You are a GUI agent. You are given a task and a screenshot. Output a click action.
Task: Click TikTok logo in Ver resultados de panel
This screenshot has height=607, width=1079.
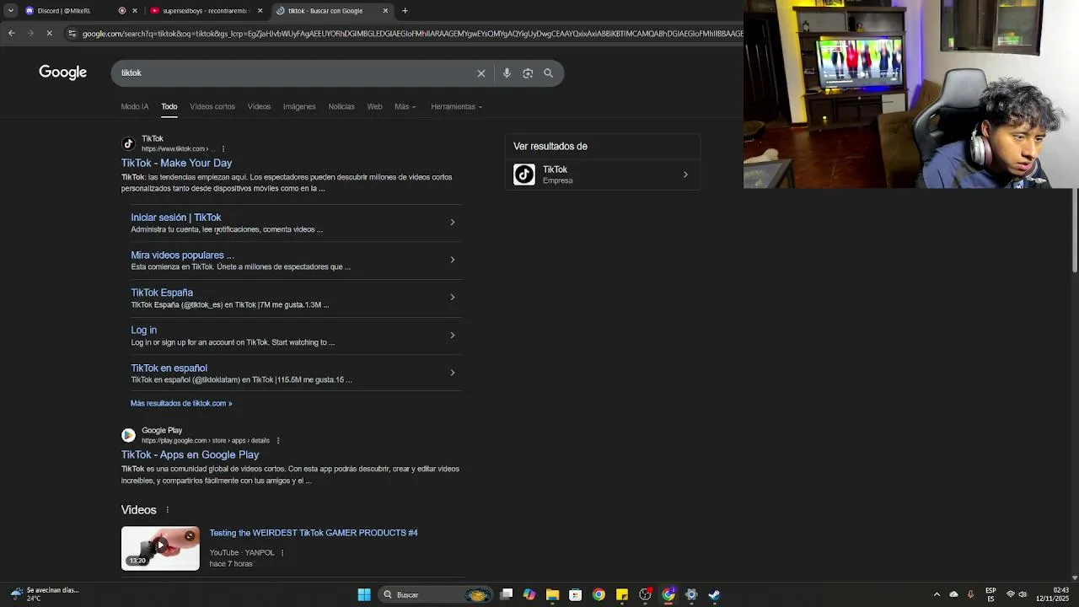coord(524,175)
